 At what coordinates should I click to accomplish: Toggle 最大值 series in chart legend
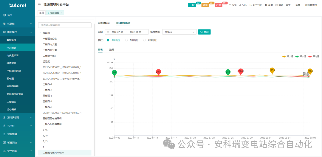[x=288, y=56]
